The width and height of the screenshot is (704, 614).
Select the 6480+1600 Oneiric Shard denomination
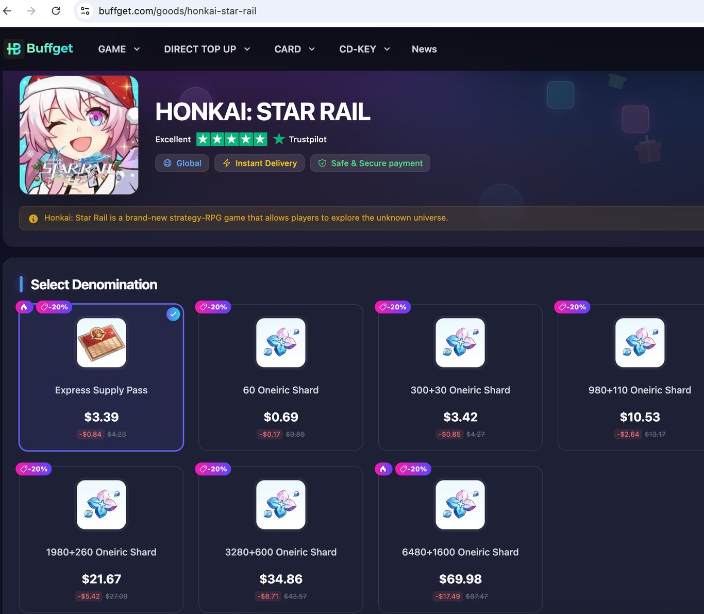point(460,539)
